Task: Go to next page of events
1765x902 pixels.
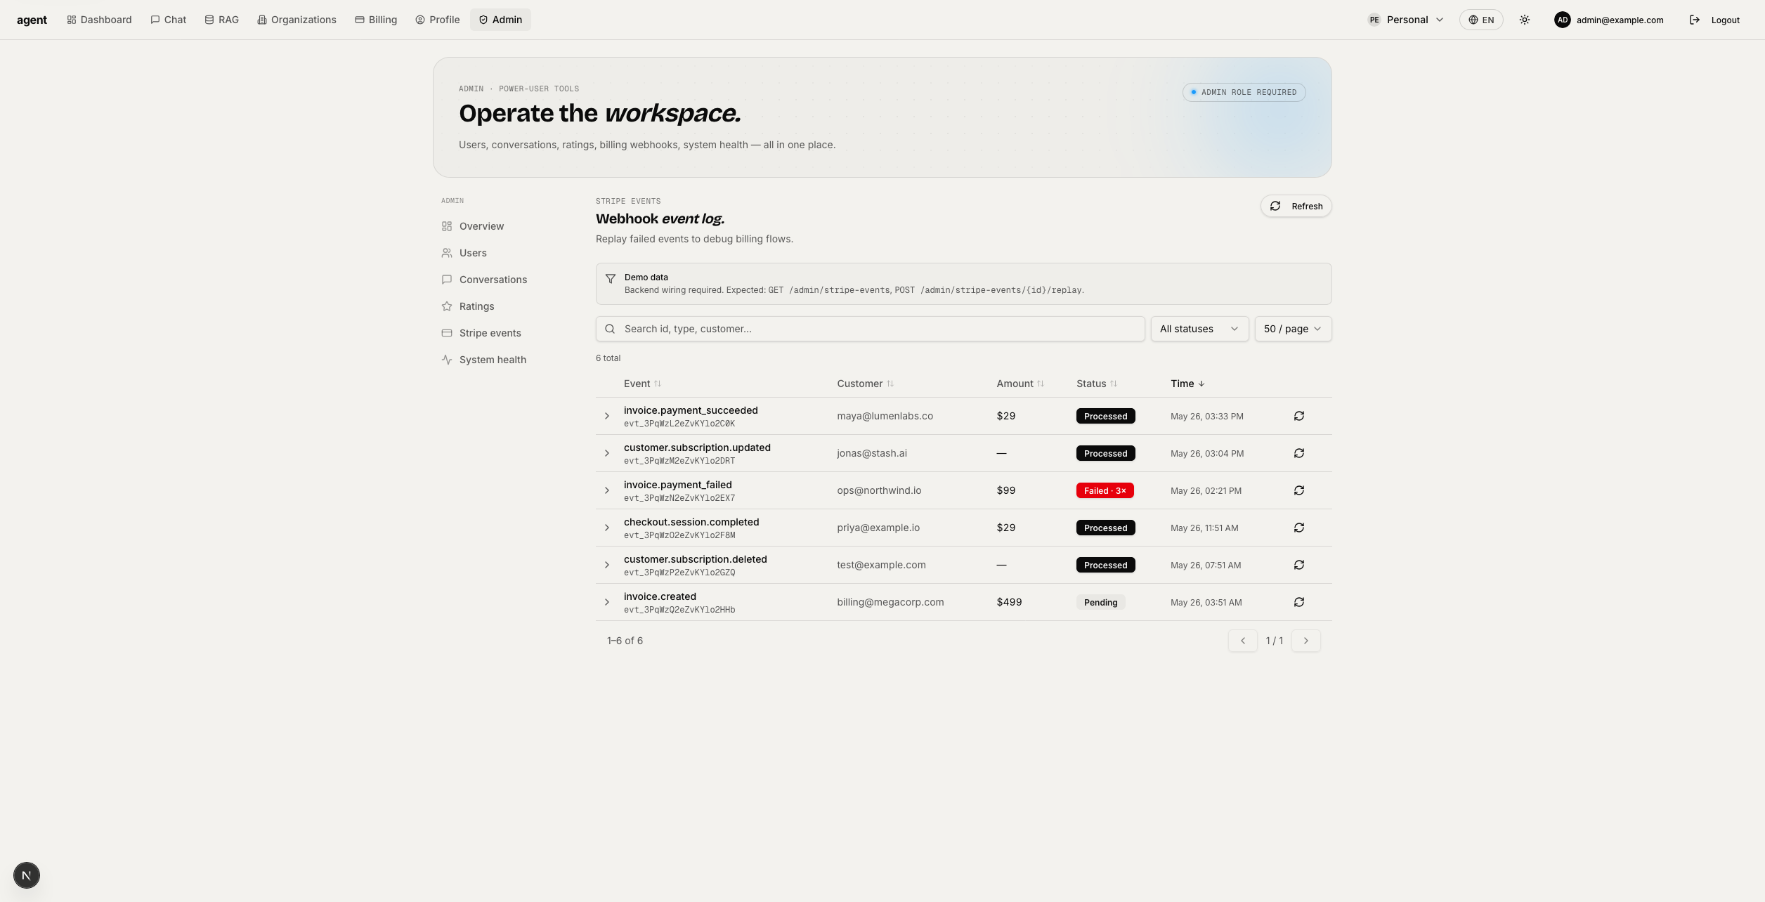Action: click(1306, 641)
